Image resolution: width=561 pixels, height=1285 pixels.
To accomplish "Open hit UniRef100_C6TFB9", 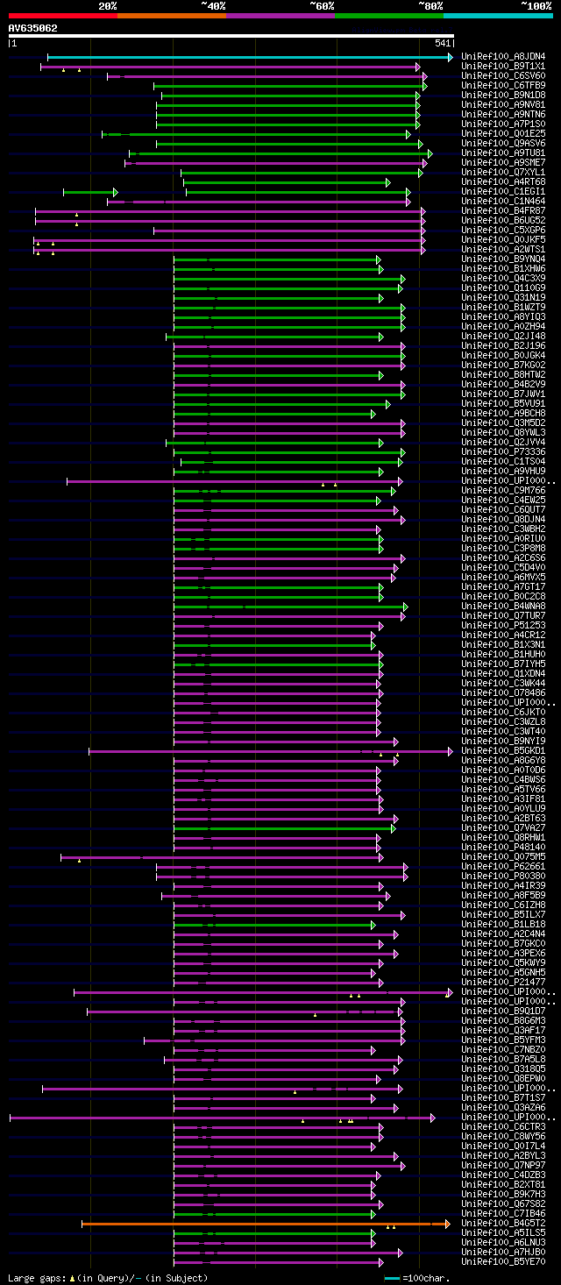I will (x=503, y=86).
